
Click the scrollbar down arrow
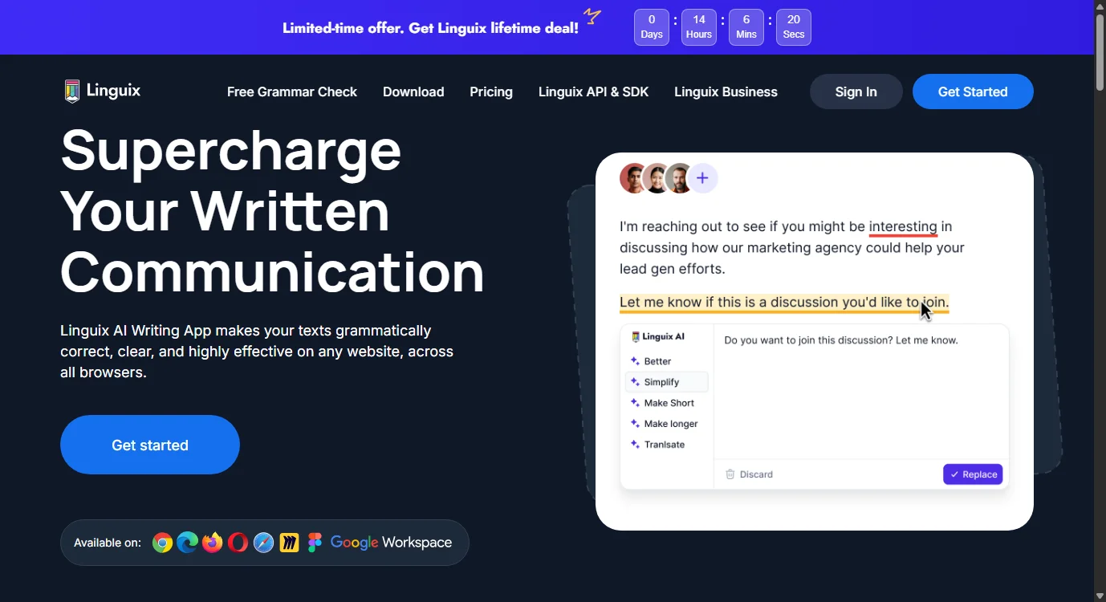click(1100, 596)
